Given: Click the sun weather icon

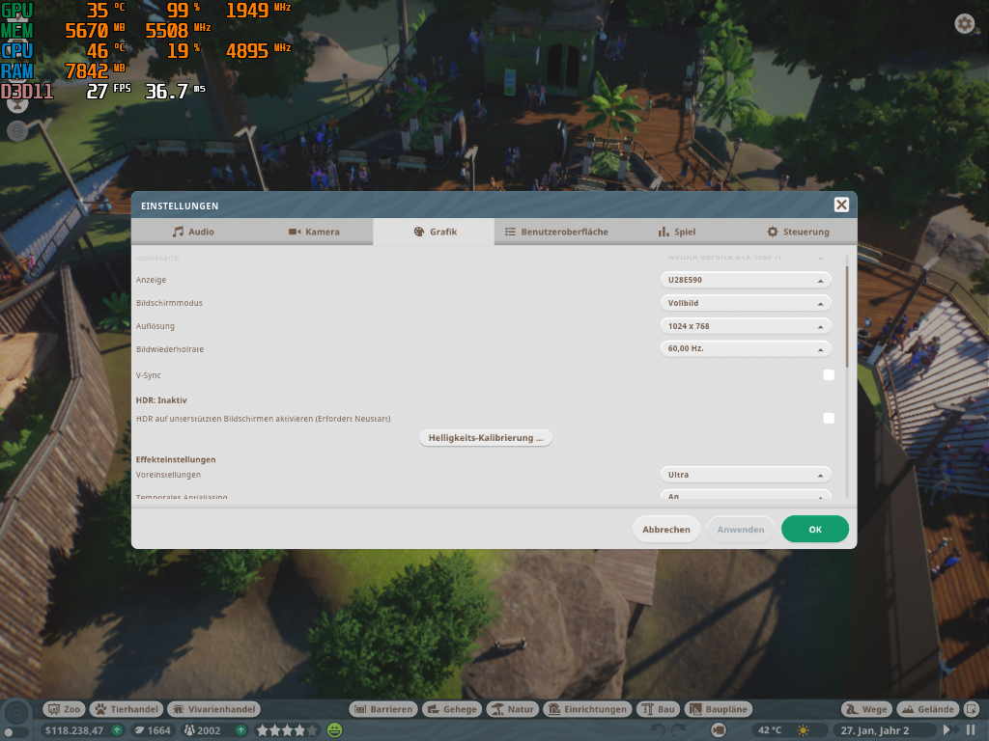Looking at the screenshot, I should [x=803, y=731].
